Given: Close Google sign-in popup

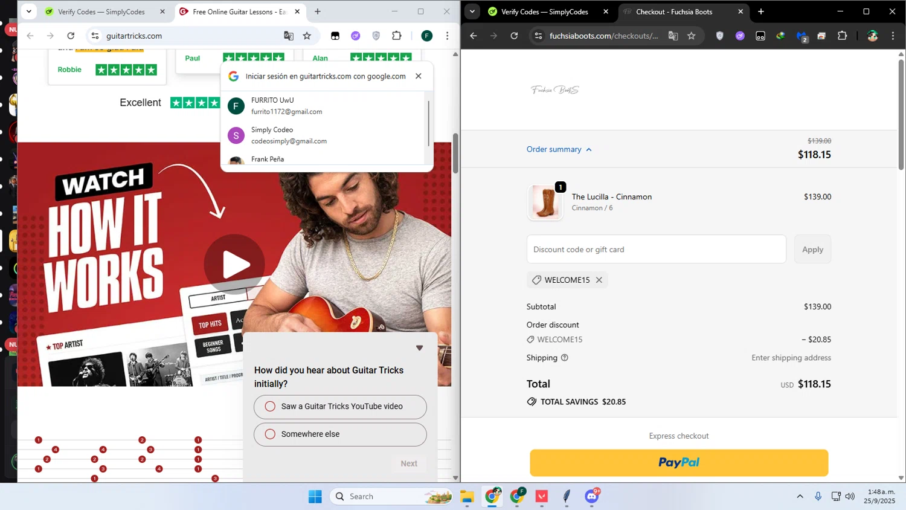Looking at the screenshot, I should pyautogui.click(x=418, y=76).
